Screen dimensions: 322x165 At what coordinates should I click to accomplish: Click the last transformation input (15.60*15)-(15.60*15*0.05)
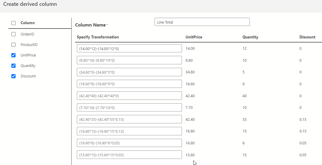[x=129, y=155]
